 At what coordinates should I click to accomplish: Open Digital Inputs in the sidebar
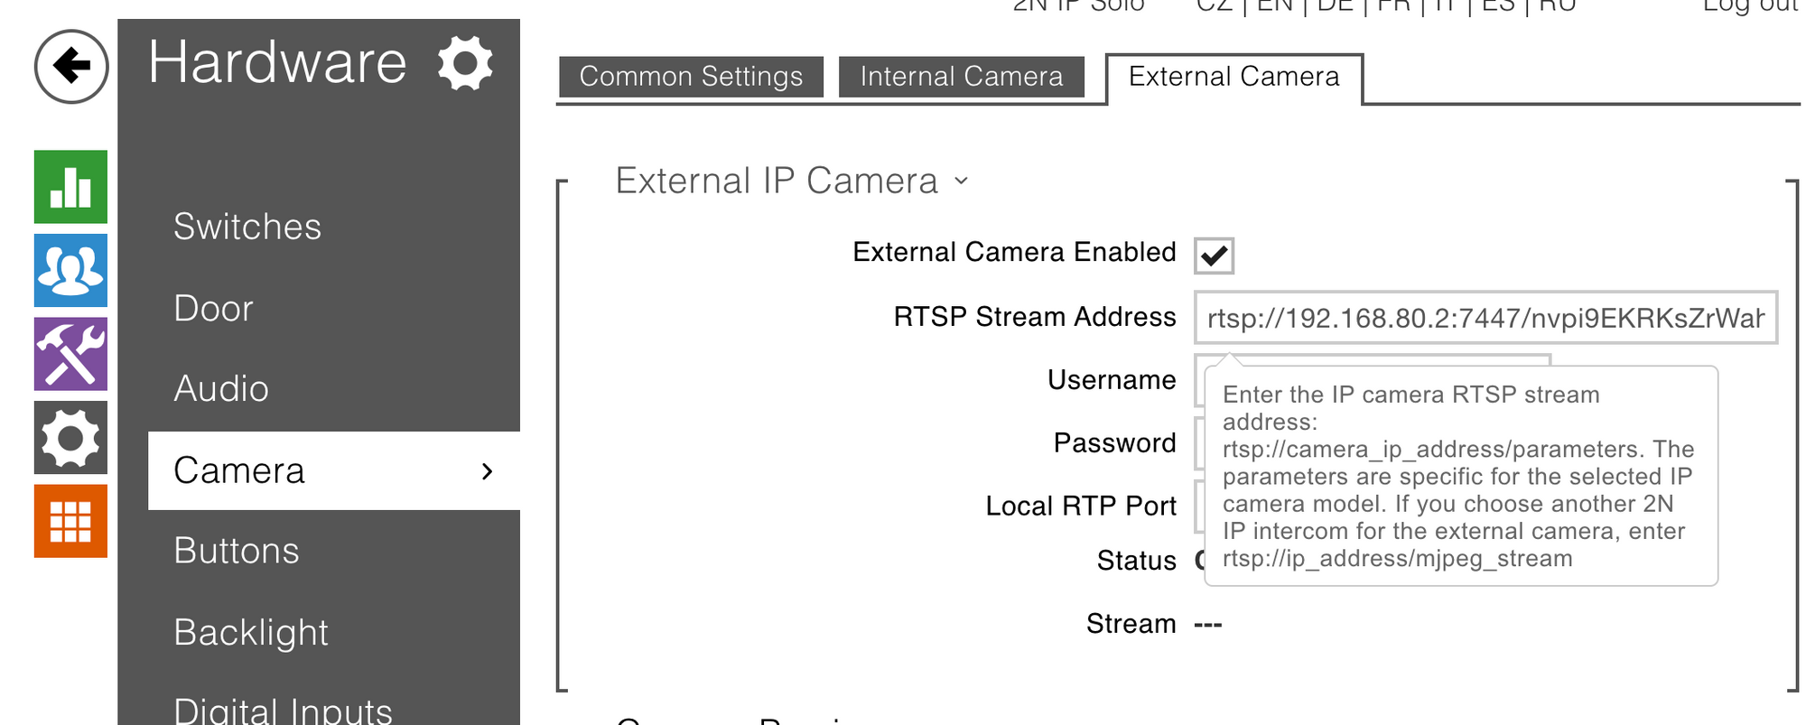pyautogui.click(x=283, y=711)
